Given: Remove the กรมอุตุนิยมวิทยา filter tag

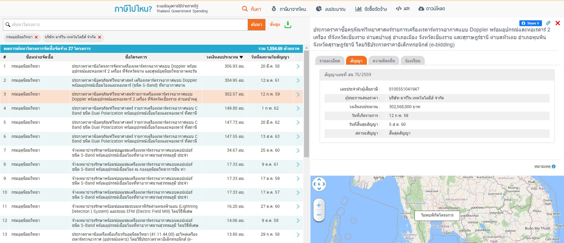Looking at the screenshot, I should [x=36, y=37].
